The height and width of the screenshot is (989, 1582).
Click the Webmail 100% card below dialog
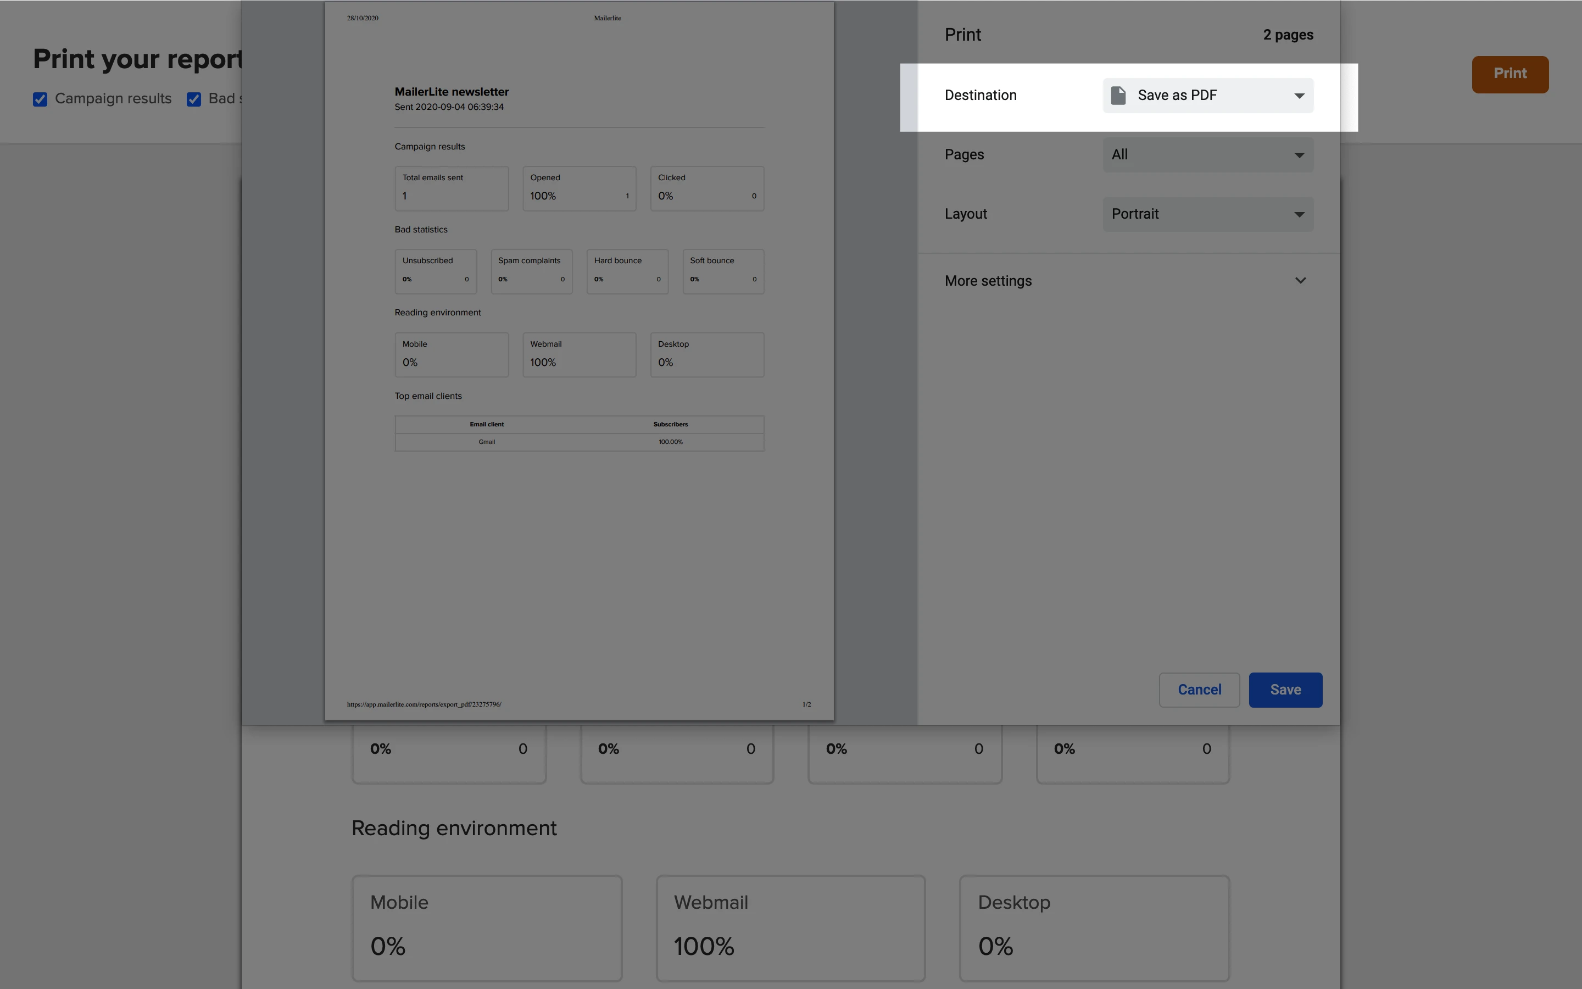790,927
